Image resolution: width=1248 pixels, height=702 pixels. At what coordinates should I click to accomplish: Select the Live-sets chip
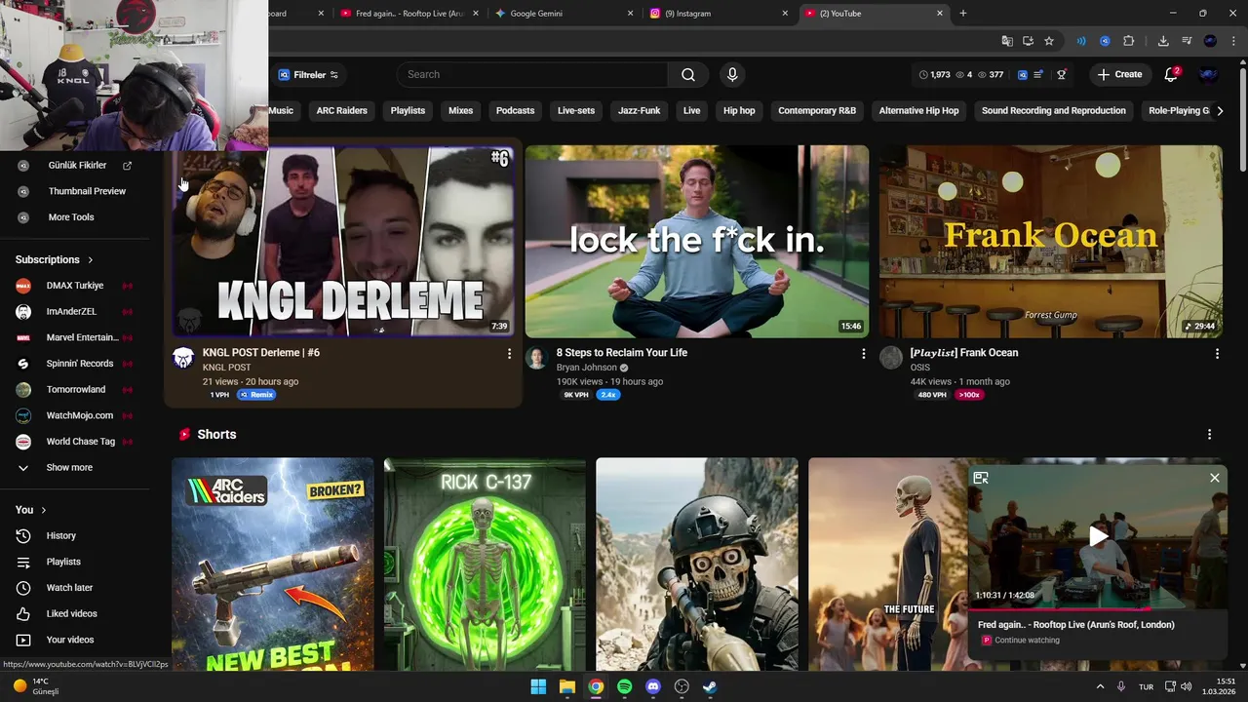[x=576, y=110]
